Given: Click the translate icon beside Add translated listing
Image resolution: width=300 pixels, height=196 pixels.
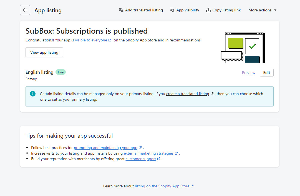Looking at the screenshot, I should point(121,10).
